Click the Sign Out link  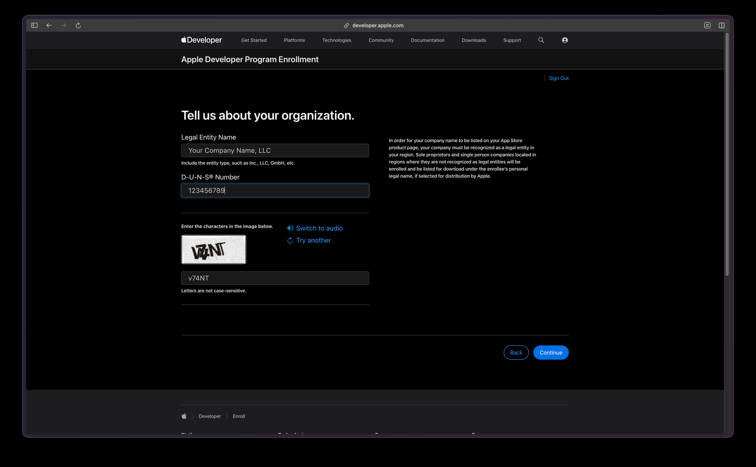tap(559, 78)
